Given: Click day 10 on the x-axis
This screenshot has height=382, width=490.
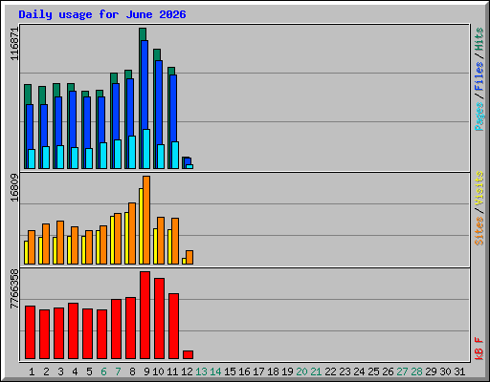Looking at the screenshot, I should pos(158,371).
